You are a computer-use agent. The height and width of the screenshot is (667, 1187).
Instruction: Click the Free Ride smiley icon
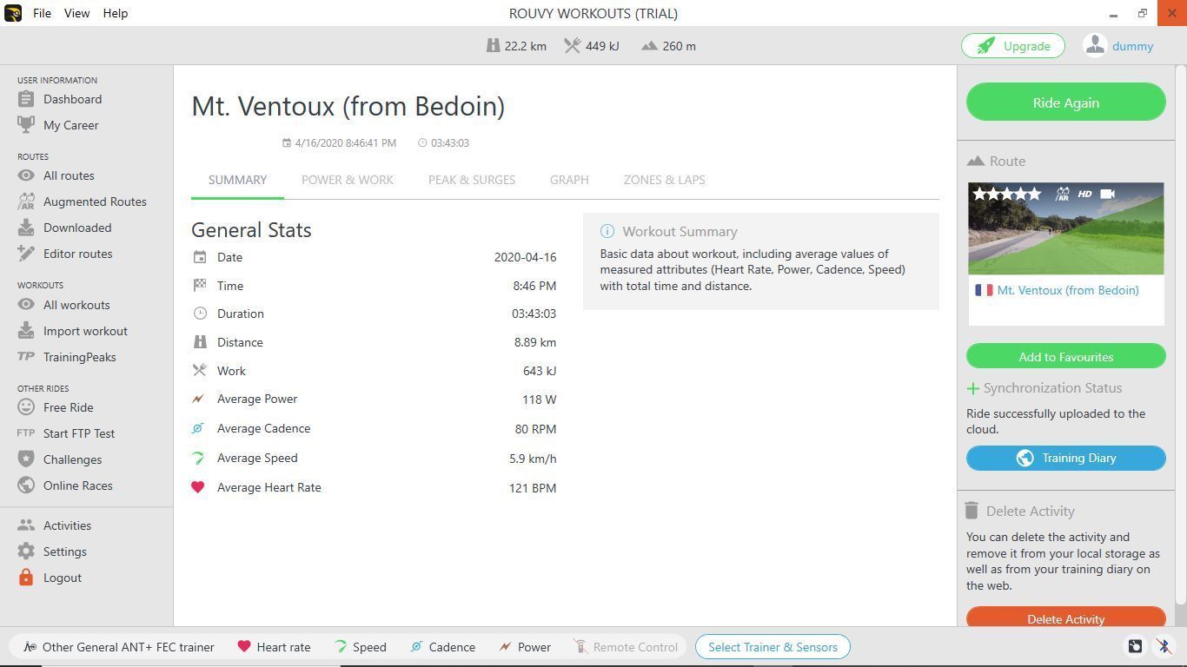tap(26, 407)
